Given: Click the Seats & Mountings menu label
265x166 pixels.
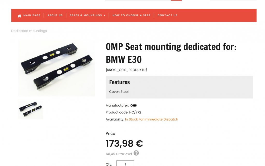Looking at the screenshot, I should coord(86,16).
